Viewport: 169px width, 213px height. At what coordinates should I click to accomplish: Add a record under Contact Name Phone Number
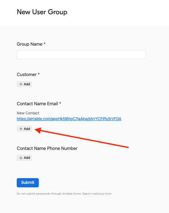point(25,158)
